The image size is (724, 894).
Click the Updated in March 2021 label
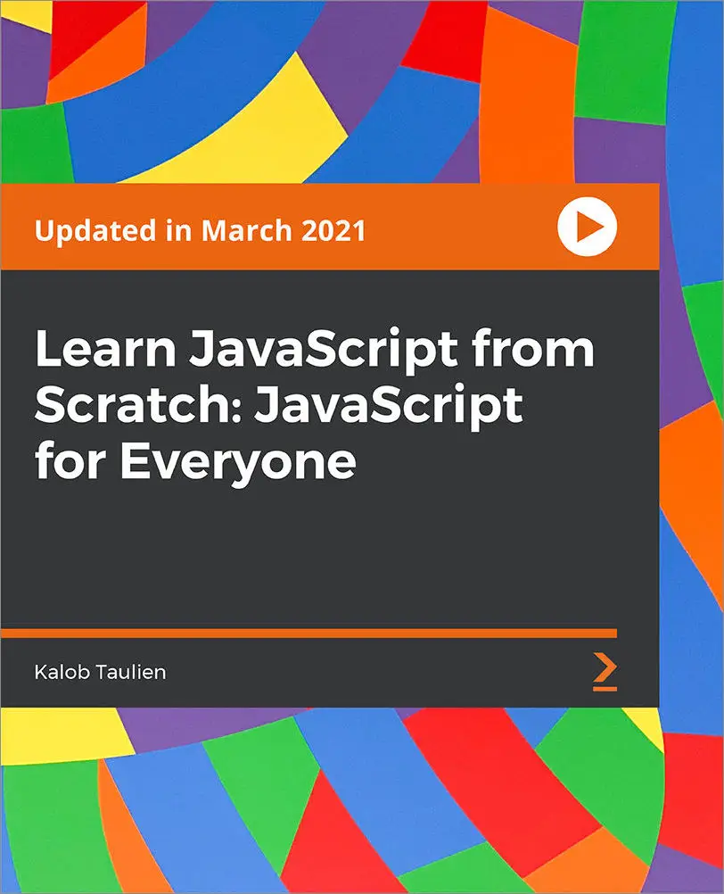[x=202, y=229]
